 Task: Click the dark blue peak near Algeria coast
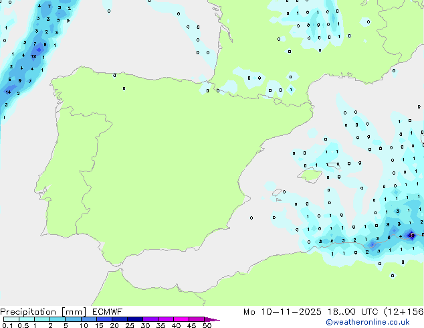pos(411,236)
